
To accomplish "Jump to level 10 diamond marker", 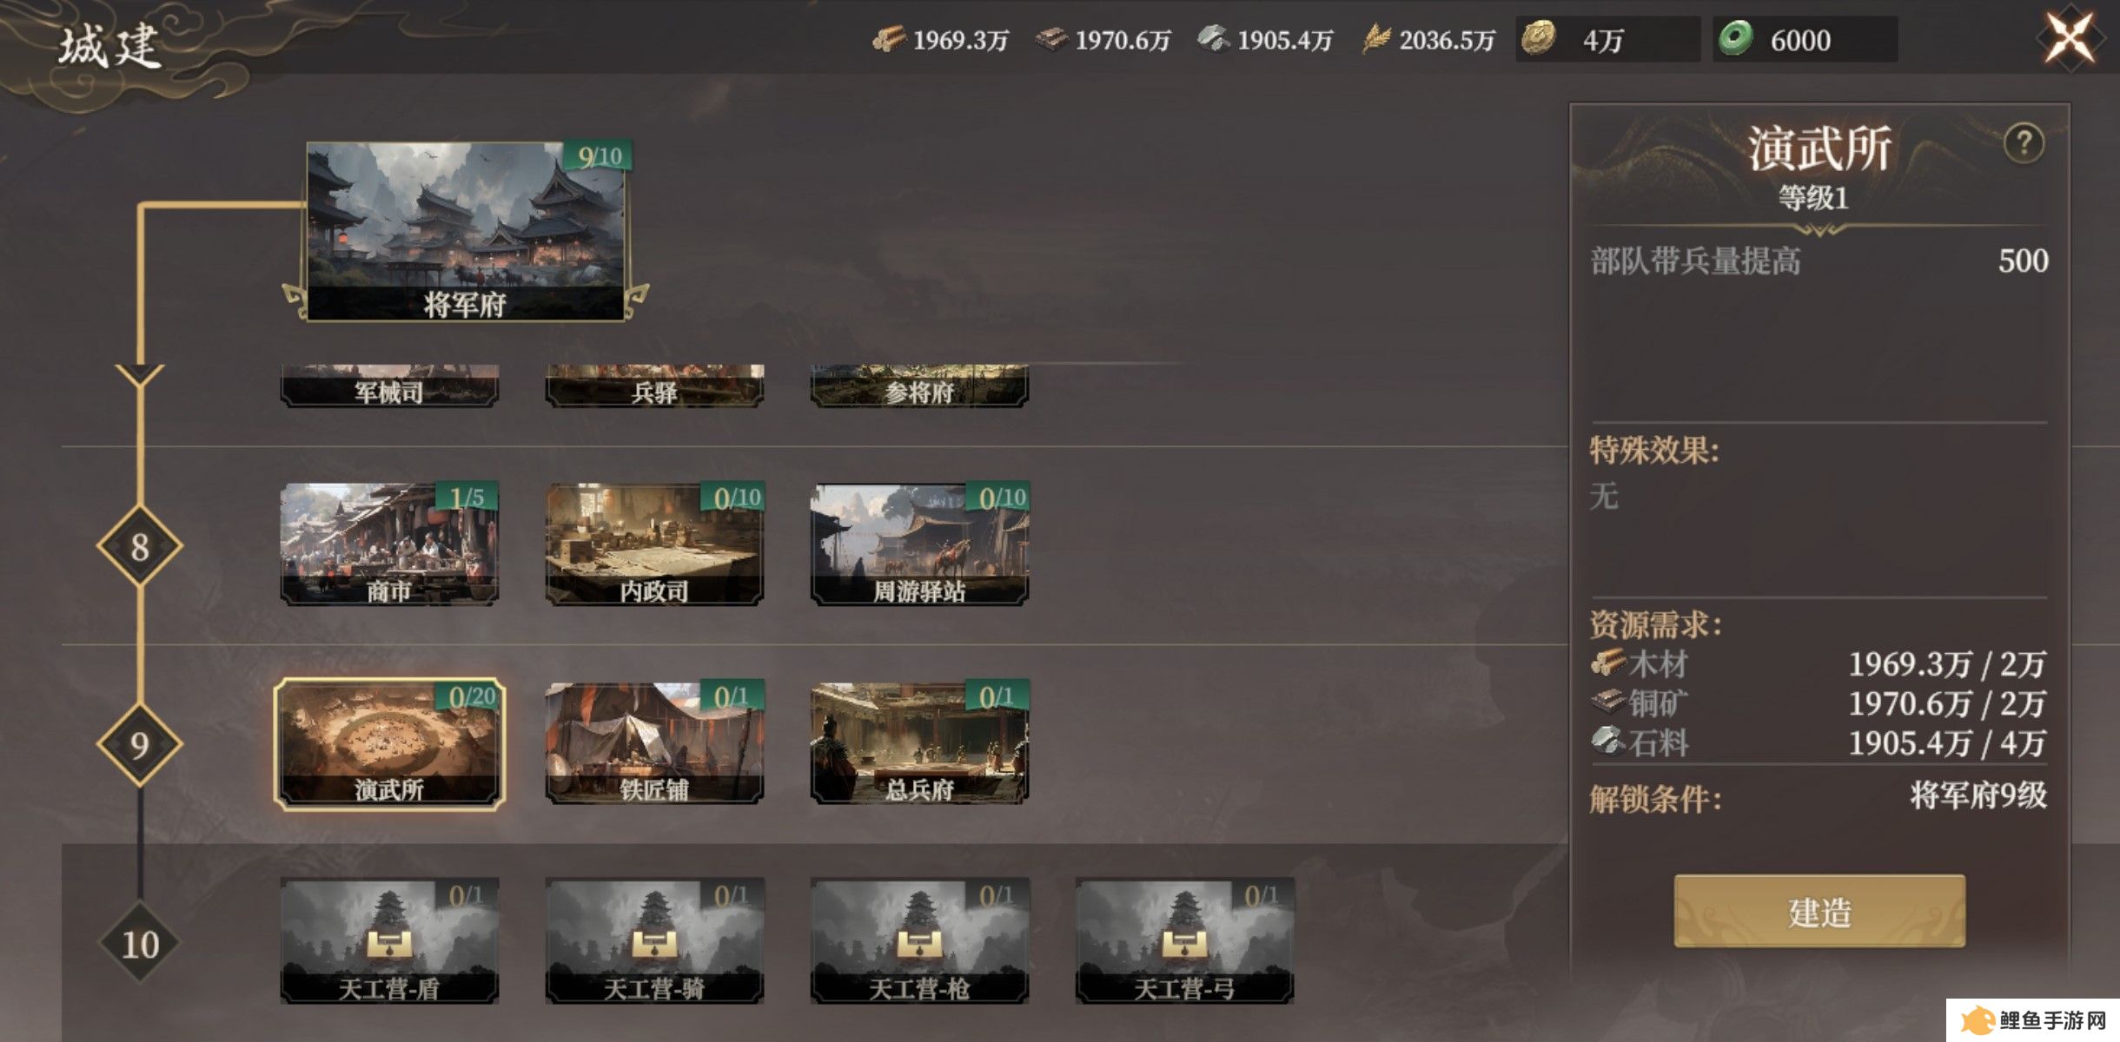I will pos(139,944).
